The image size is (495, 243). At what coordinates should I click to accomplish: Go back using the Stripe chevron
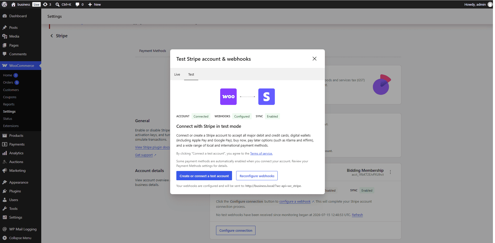[52, 36]
